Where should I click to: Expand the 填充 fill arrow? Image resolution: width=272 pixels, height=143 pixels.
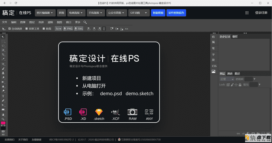click(260, 85)
